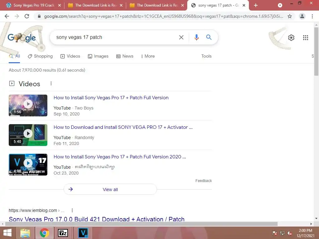
Task: Open the Chrome profile avatar
Action: [302, 16]
